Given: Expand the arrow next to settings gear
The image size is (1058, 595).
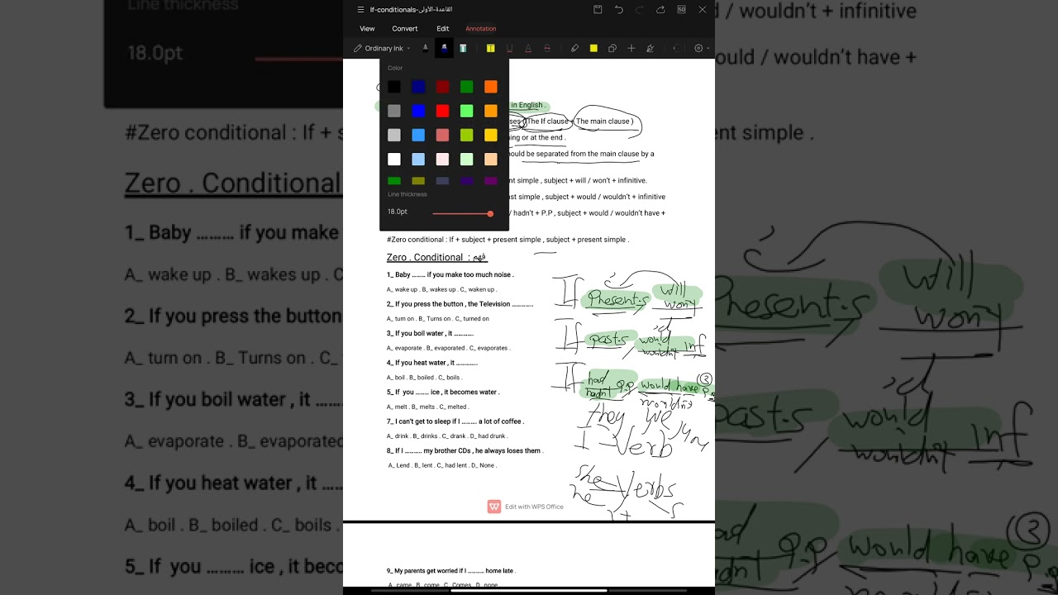Looking at the screenshot, I should click(x=708, y=49).
